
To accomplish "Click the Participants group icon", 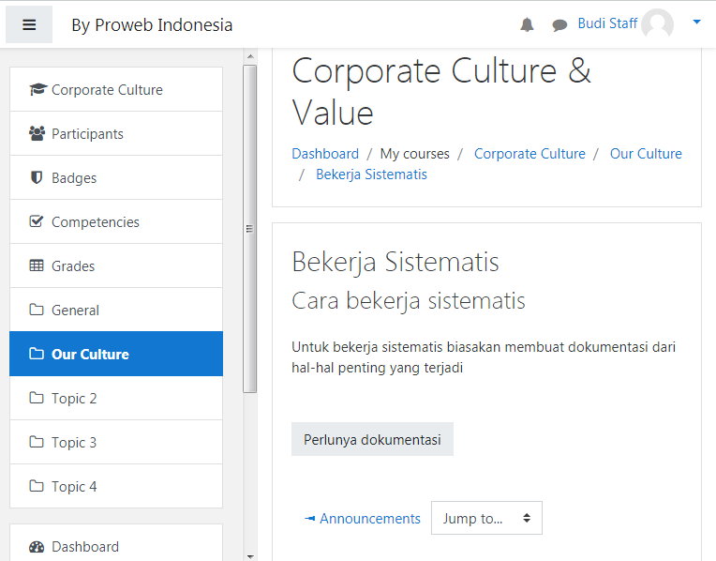I will click(37, 133).
